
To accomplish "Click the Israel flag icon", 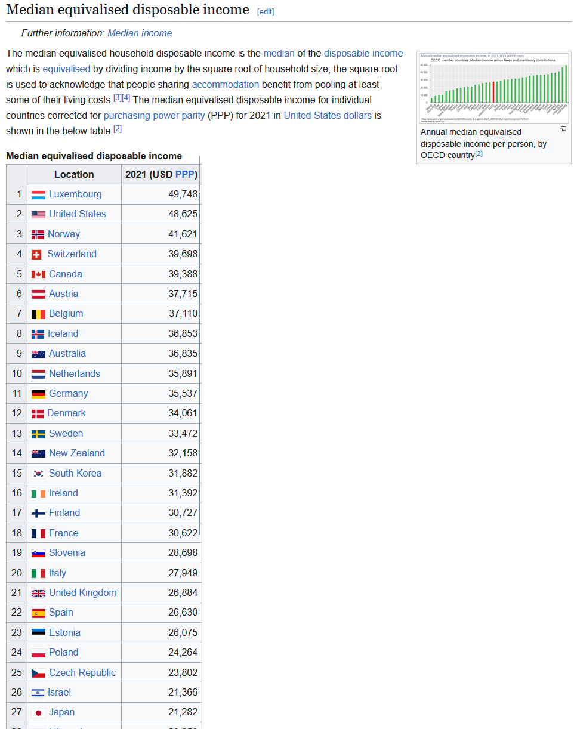I will pos(38,693).
